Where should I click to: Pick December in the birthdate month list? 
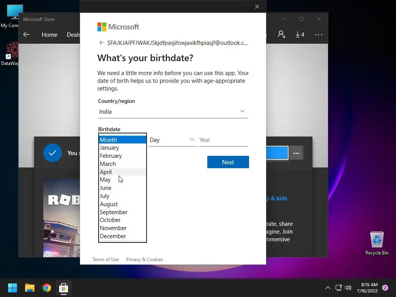coord(123,236)
